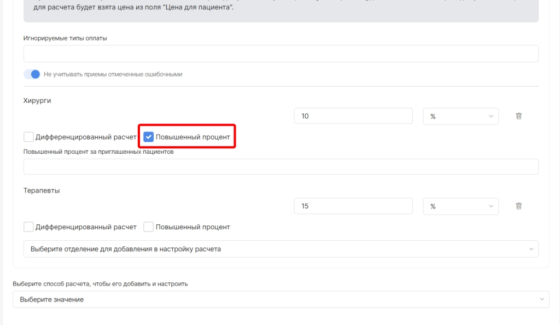560x325 pixels.
Task: Click chevron arrow in Хирурги % selector
Action: tap(491, 117)
